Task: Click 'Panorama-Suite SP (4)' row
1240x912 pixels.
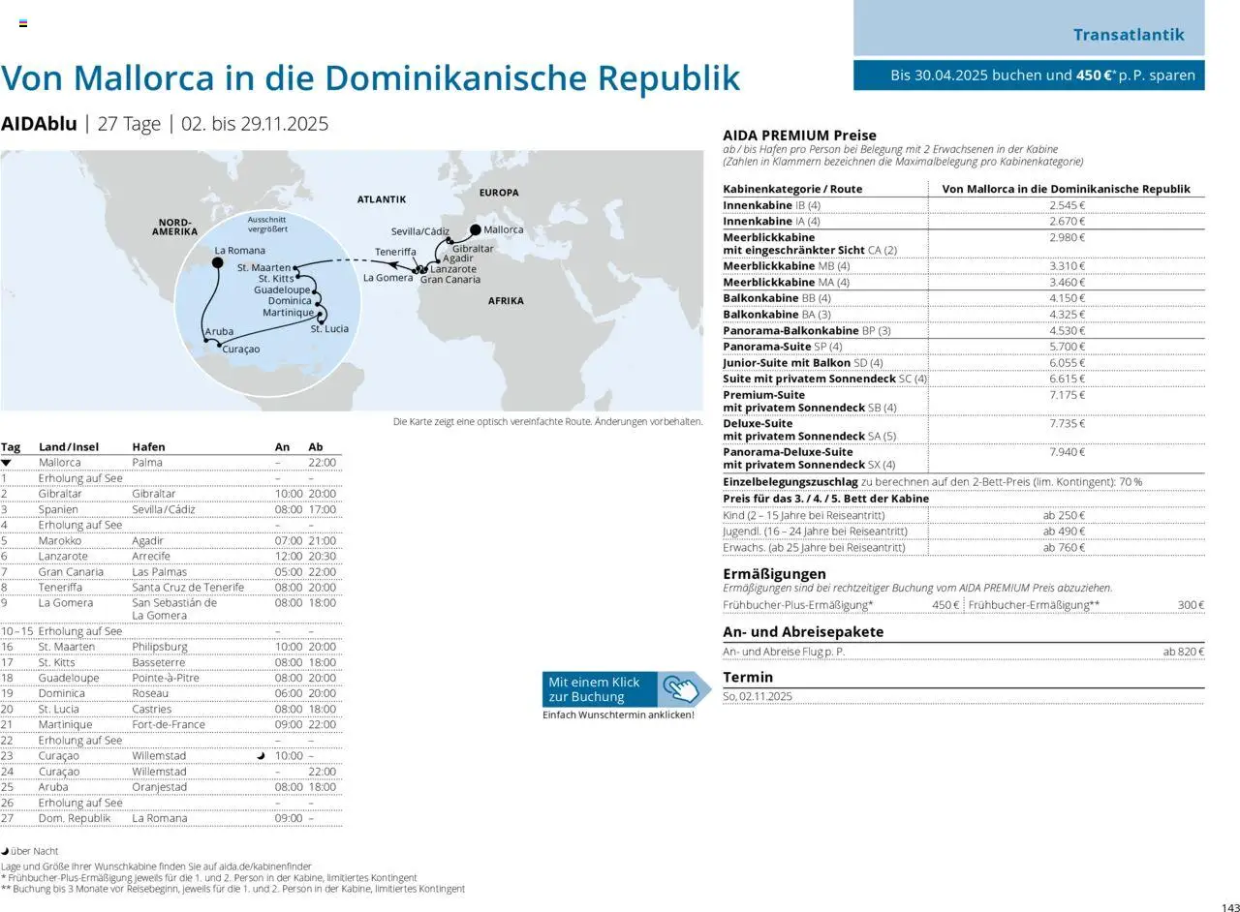Action: [x=964, y=347]
